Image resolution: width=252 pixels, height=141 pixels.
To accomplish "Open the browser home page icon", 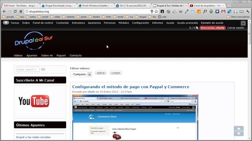I will coord(21,11).
